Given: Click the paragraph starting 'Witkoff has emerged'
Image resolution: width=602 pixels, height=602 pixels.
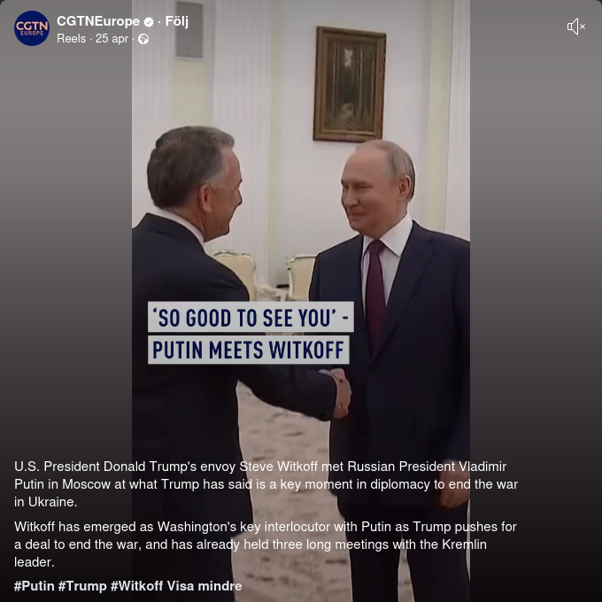Looking at the screenshot, I should 266,544.
